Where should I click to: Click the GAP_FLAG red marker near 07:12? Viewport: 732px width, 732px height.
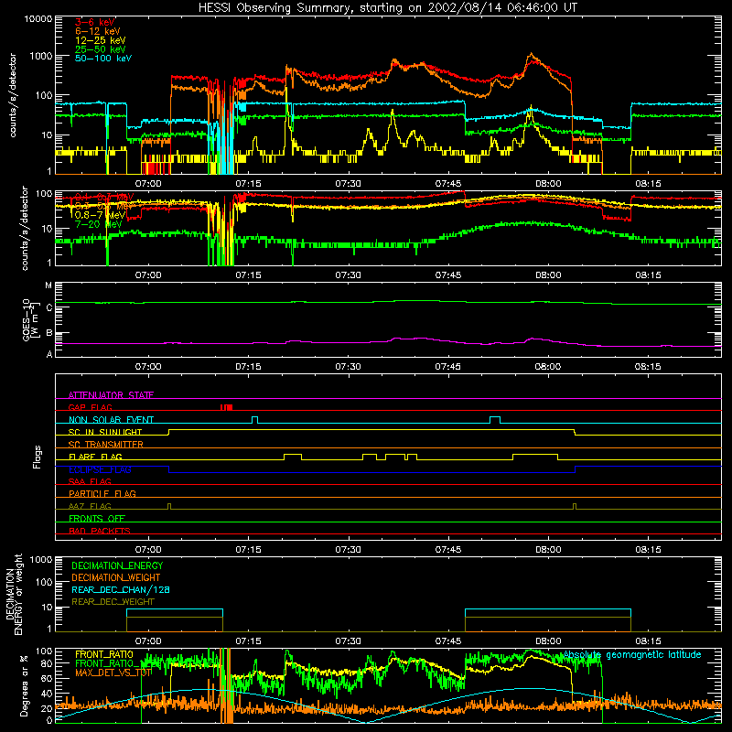coord(226,407)
